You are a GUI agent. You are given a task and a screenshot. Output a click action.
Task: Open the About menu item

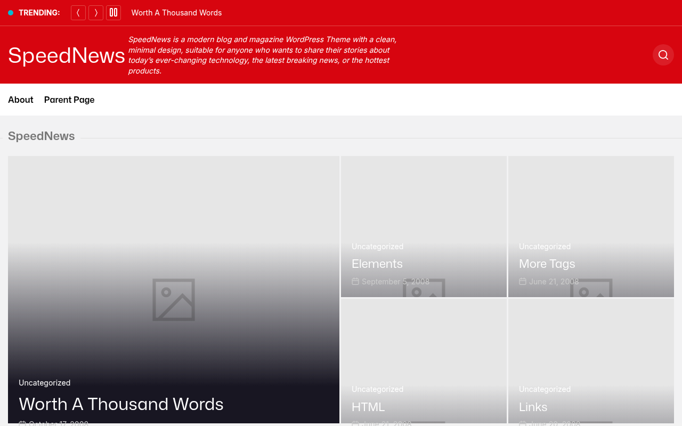(21, 100)
